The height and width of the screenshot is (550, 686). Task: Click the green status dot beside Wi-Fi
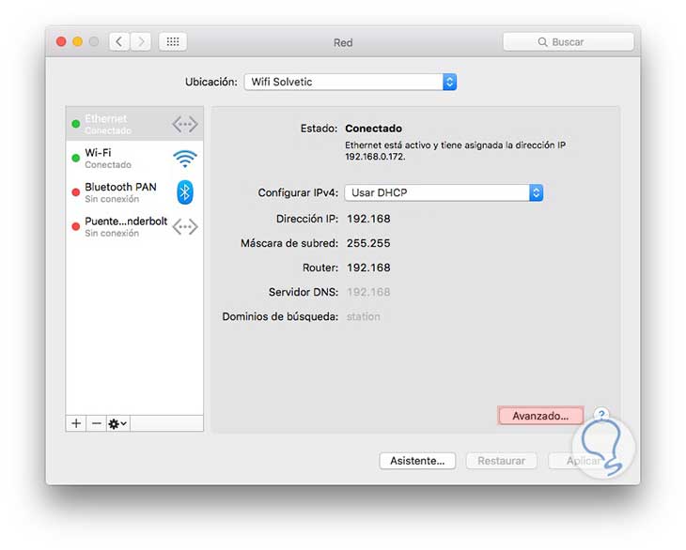coord(76,158)
